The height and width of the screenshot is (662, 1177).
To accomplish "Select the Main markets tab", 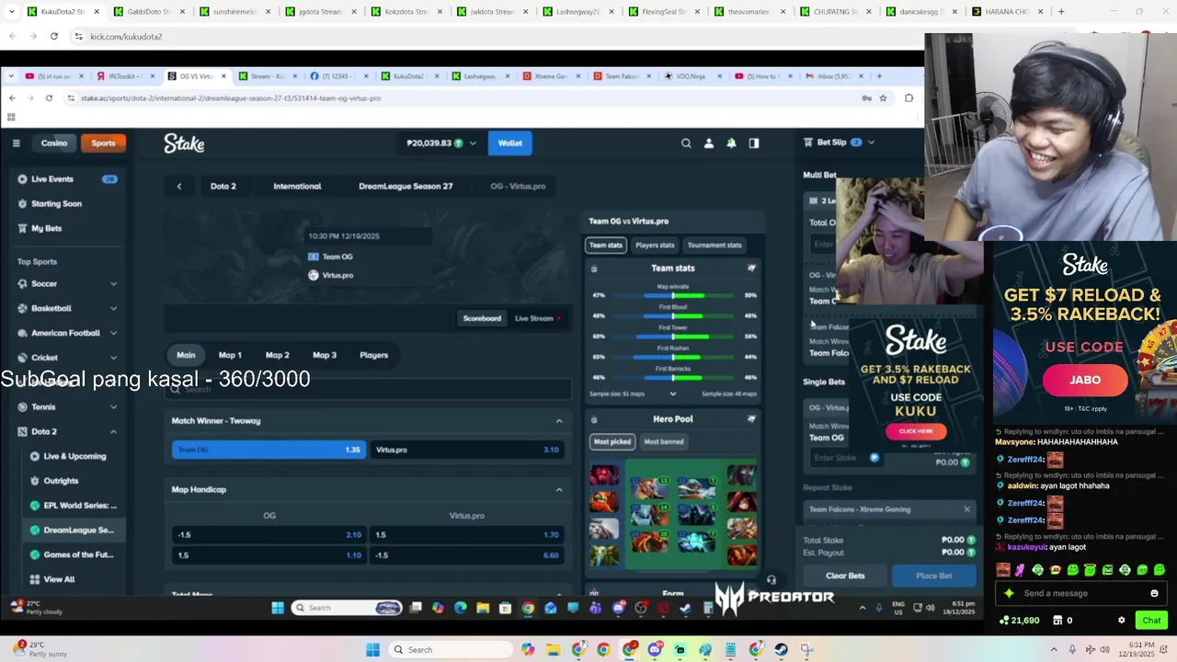I will coord(186,355).
